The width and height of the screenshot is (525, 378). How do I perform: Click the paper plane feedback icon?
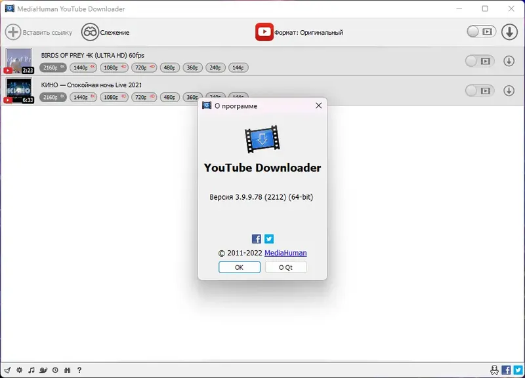[7, 370]
